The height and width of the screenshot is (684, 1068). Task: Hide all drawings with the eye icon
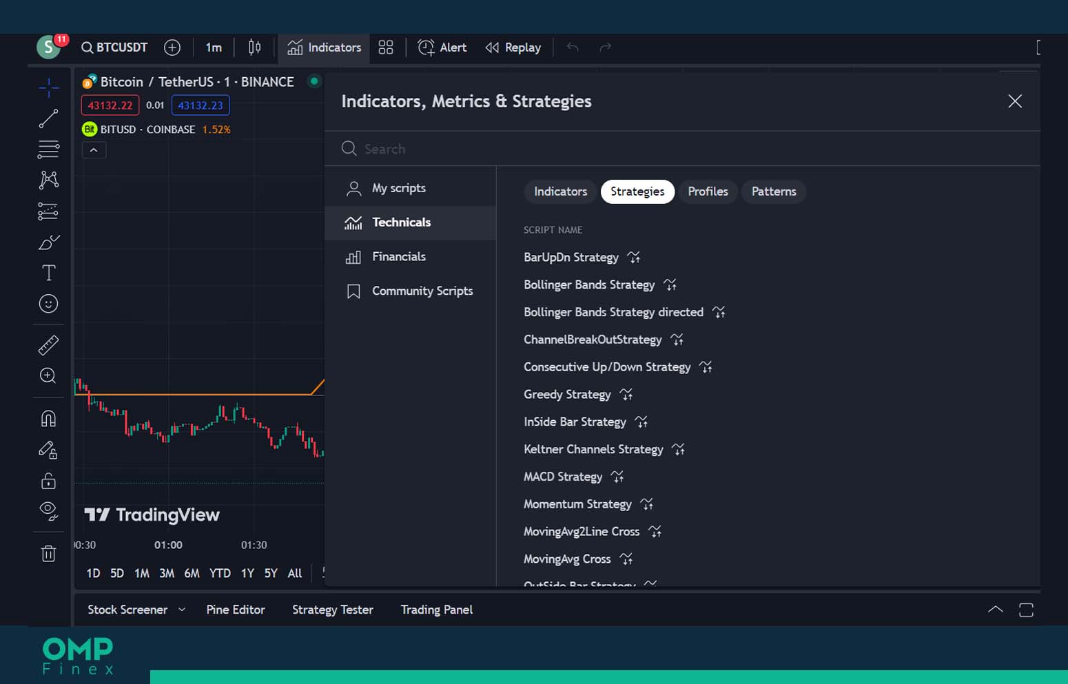coord(48,510)
